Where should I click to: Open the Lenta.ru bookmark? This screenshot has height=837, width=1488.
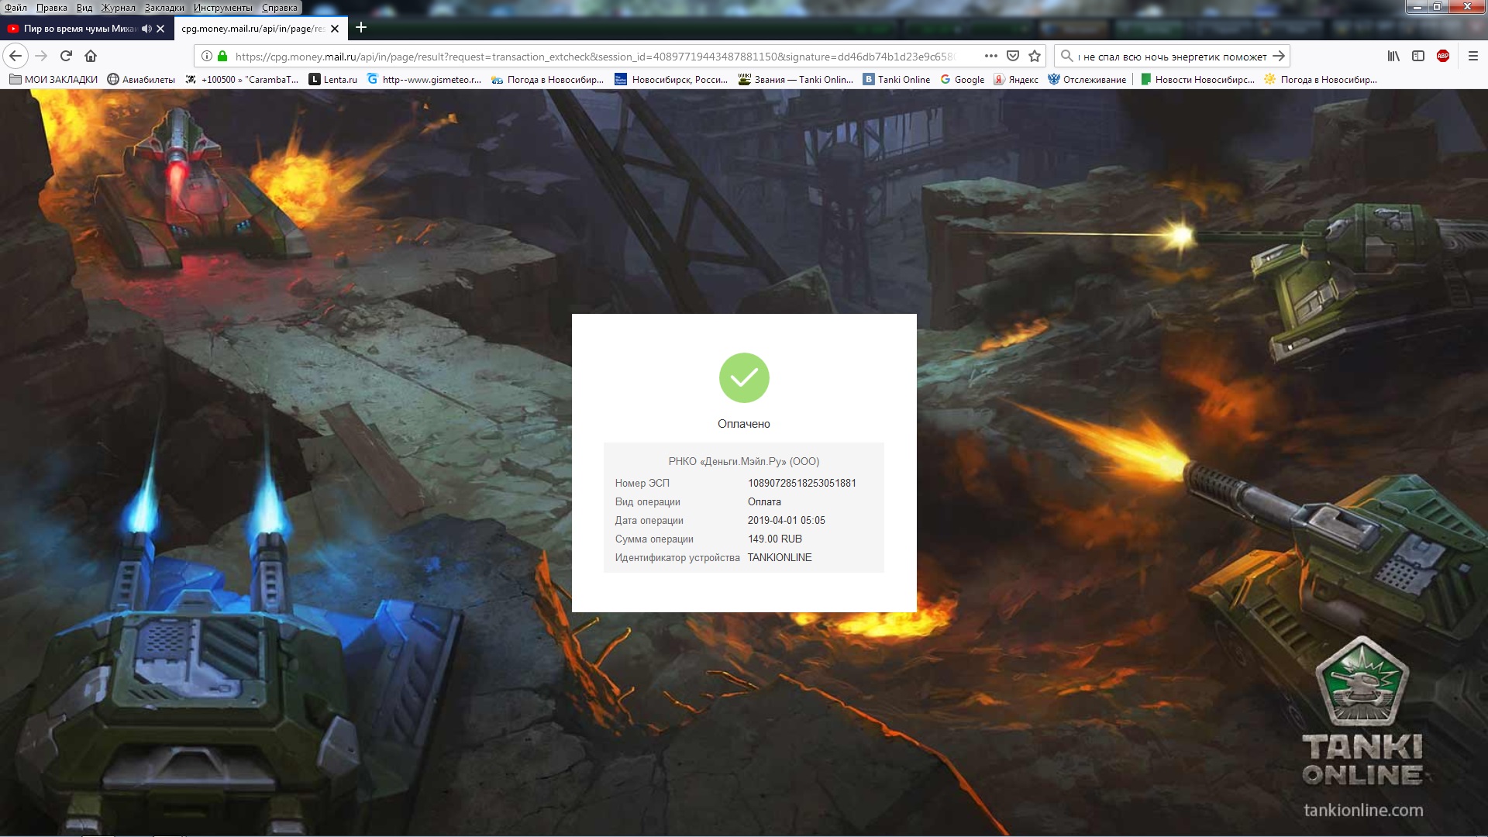pos(333,80)
